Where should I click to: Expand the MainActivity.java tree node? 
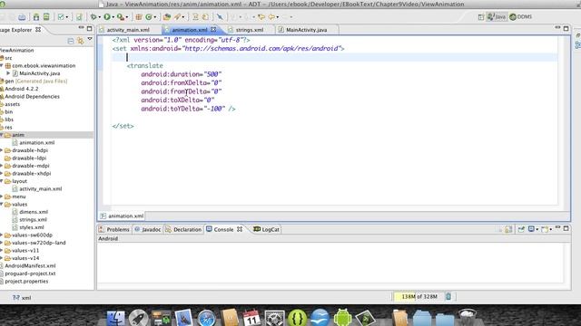coord(8,73)
